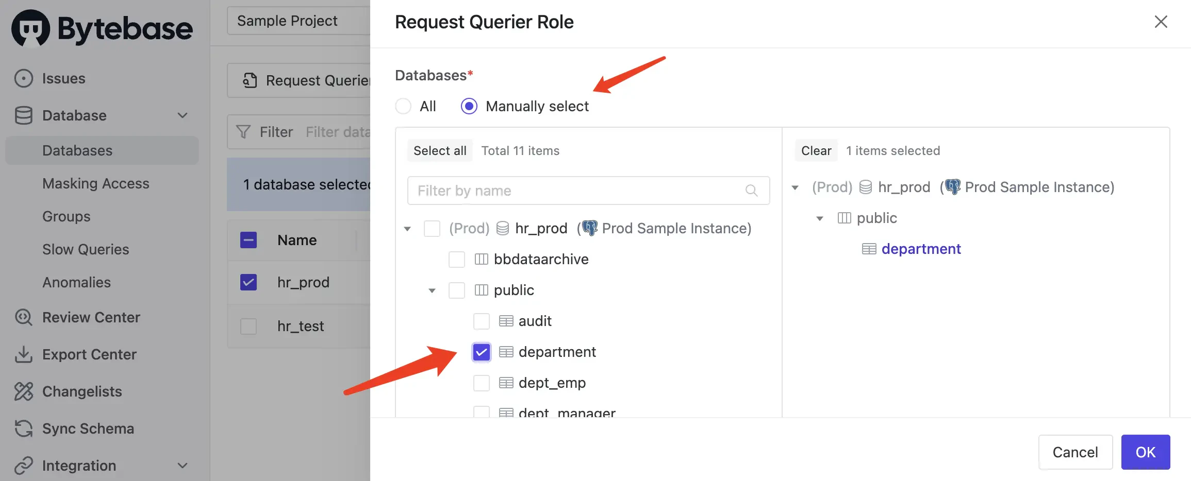The image size is (1191, 481).
Task: Click the Review Center magnifier icon
Action: pyautogui.click(x=23, y=317)
